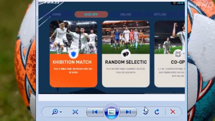Viewport: 215px width, 121px height.
Task: Switch to the ONLINE tab
Action: click(x=126, y=14)
